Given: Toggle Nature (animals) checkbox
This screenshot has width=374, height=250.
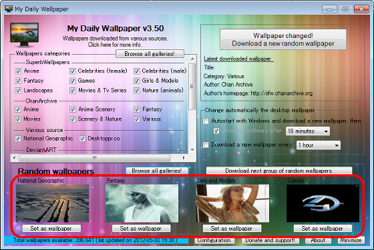Looking at the screenshot, I should point(137,91).
